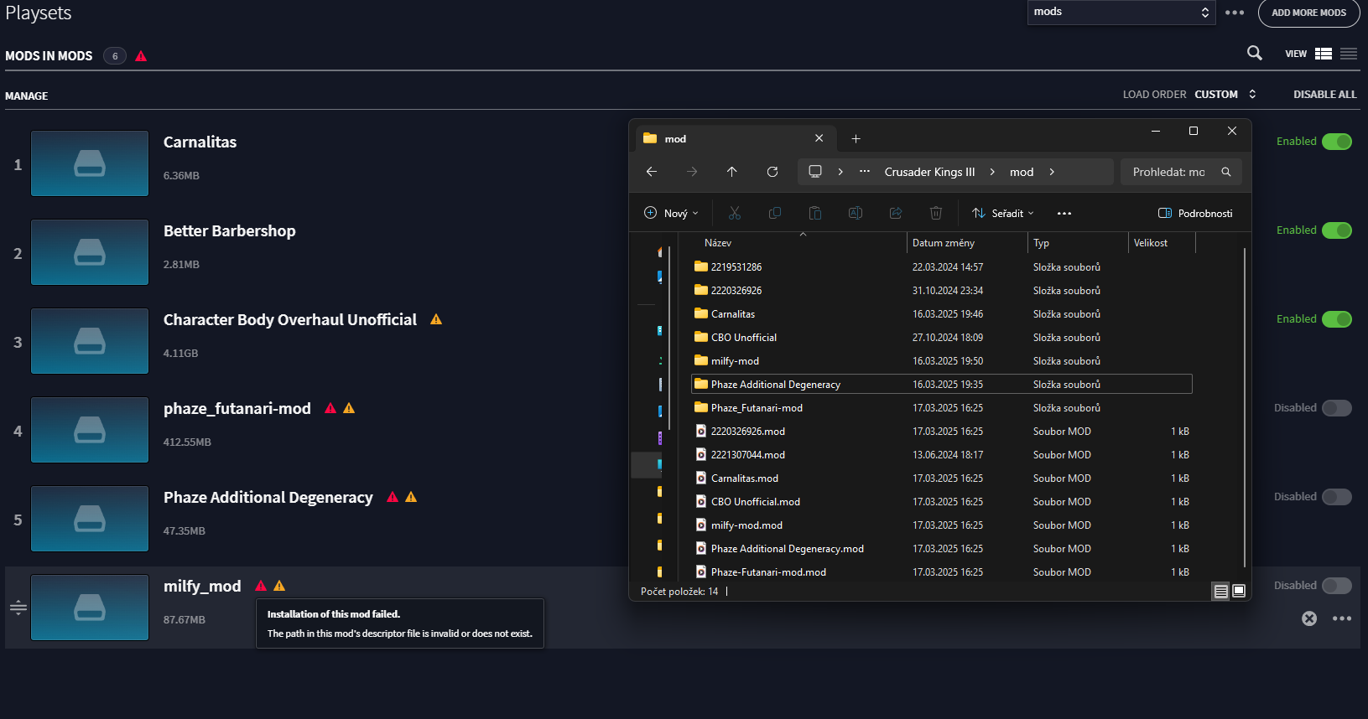The width and height of the screenshot is (1368, 719).
Task: Switch Explorer to details view icon
Action: tap(1221, 592)
